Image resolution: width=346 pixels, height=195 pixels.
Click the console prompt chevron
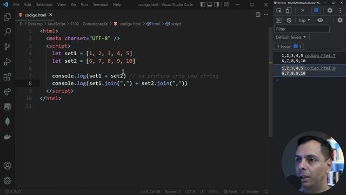coord(277,80)
